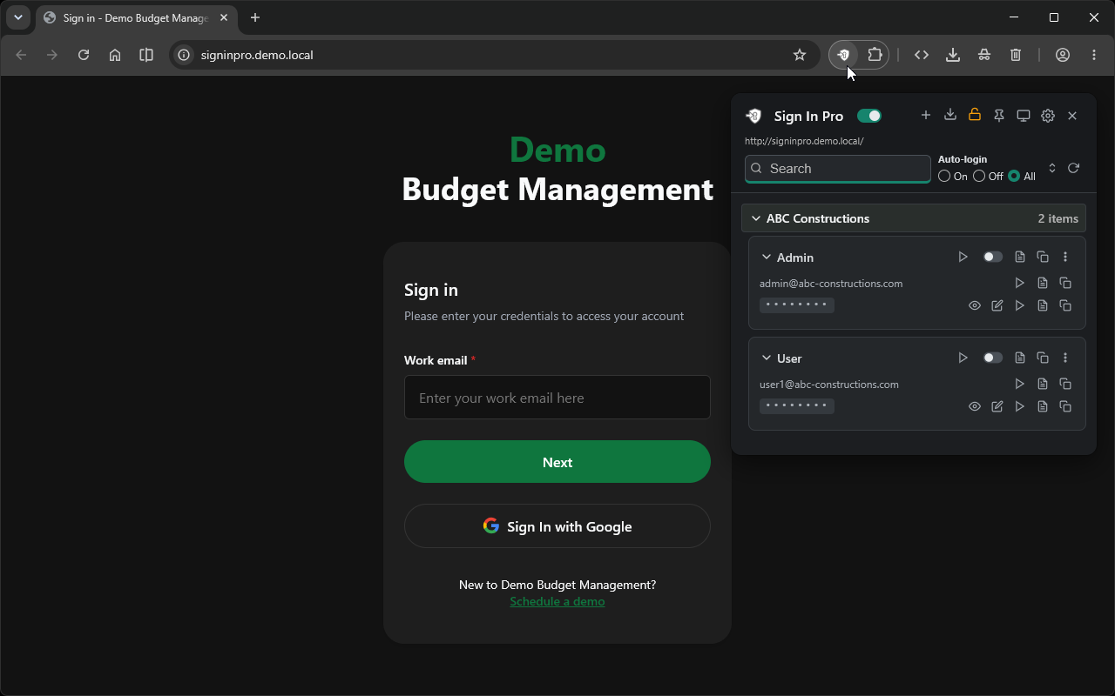Viewport: 1115px width, 696px height.
Task: Toggle the browser split view icon
Action: coord(146,55)
